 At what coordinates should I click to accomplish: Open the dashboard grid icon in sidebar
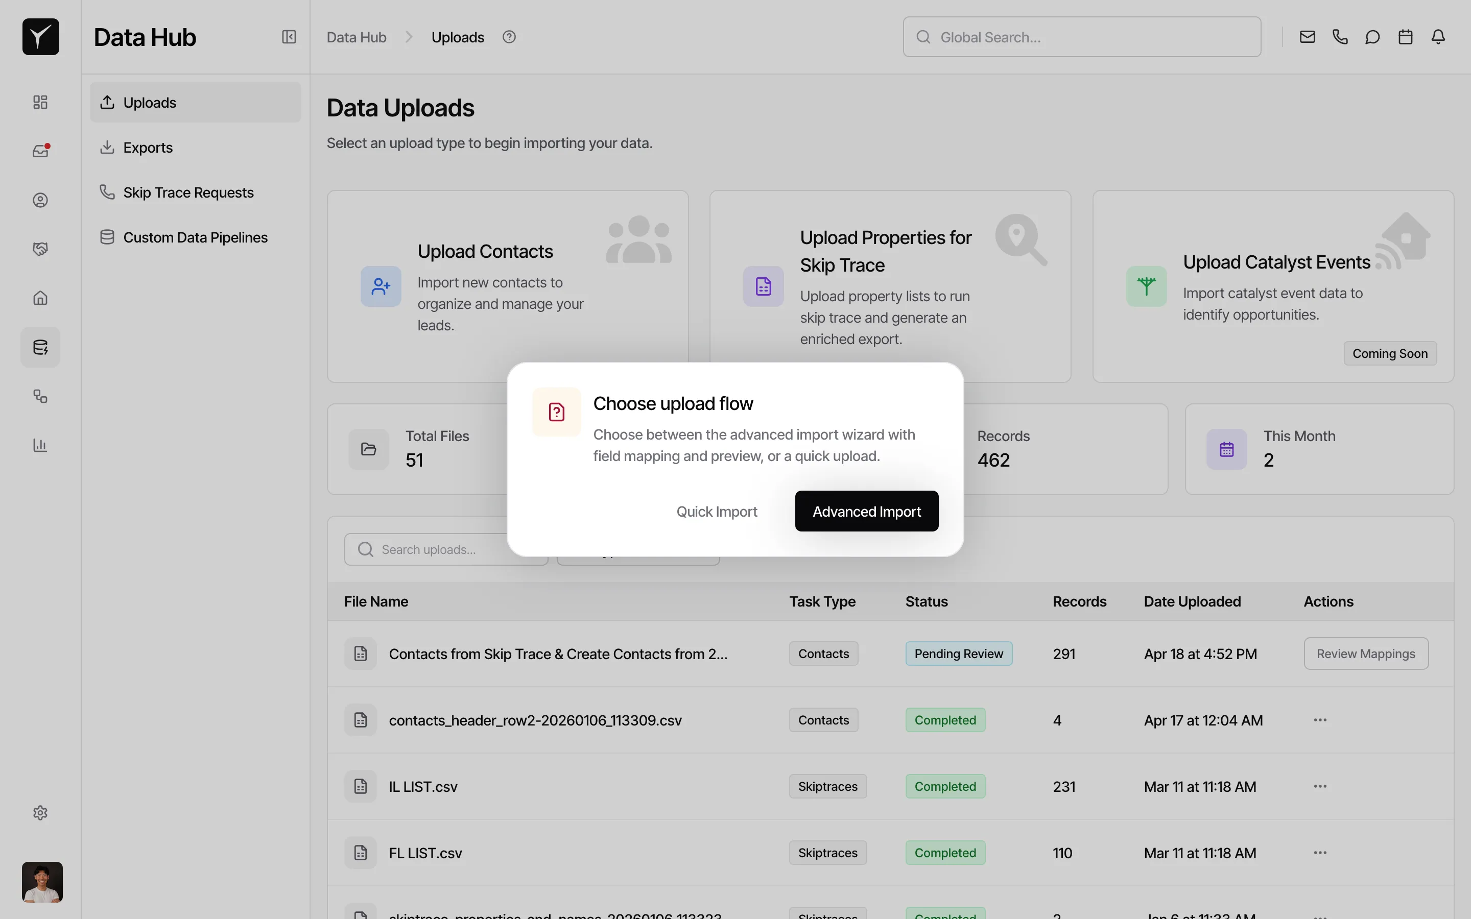pos(39,102)
